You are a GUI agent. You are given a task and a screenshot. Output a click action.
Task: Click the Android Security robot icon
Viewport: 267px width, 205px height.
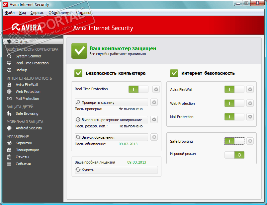pos(9,128)
